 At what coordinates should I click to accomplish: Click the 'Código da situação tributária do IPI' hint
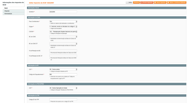[x=59, y=71]
